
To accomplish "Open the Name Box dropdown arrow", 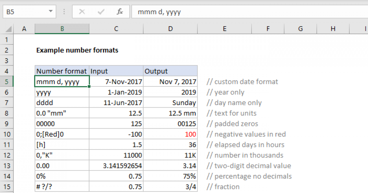I will (x=50, y=12).
